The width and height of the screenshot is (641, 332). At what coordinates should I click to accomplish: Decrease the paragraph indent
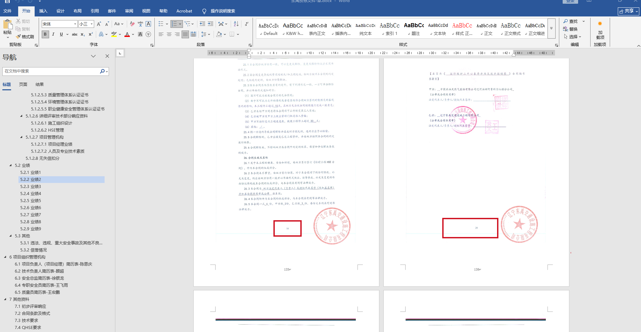point(202,24)
